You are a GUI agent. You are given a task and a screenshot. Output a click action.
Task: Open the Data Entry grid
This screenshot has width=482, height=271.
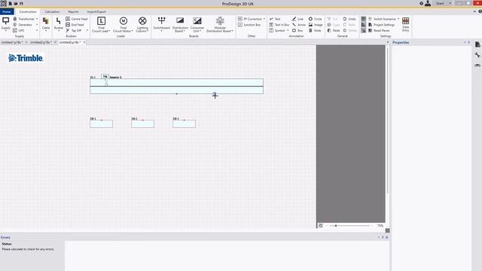[x=405, y=24]
